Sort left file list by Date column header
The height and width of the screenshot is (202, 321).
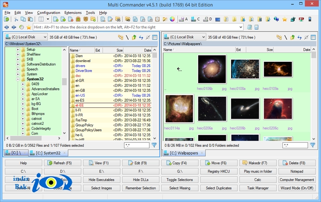click(x=138, y=50)
